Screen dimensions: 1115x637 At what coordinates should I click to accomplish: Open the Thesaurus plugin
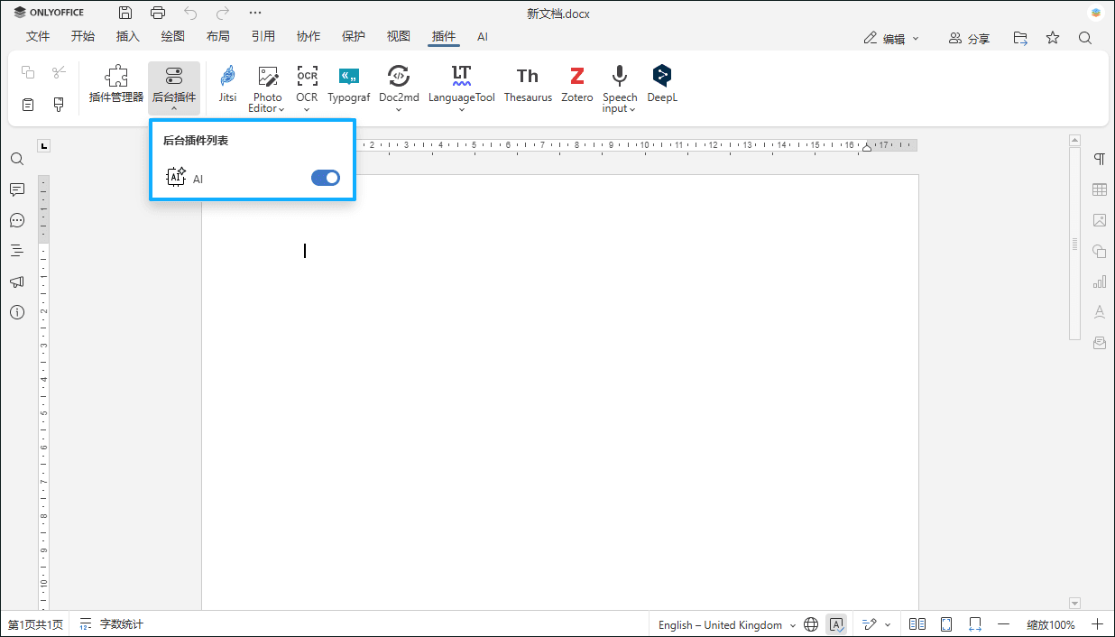528,84
